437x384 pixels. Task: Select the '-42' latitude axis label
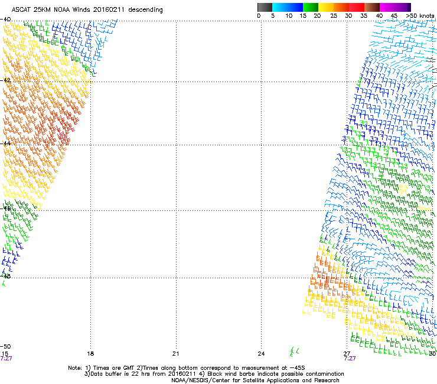5,80
